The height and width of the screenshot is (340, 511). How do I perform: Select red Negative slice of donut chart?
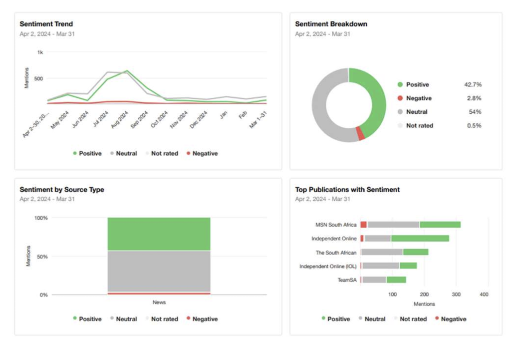361,134
